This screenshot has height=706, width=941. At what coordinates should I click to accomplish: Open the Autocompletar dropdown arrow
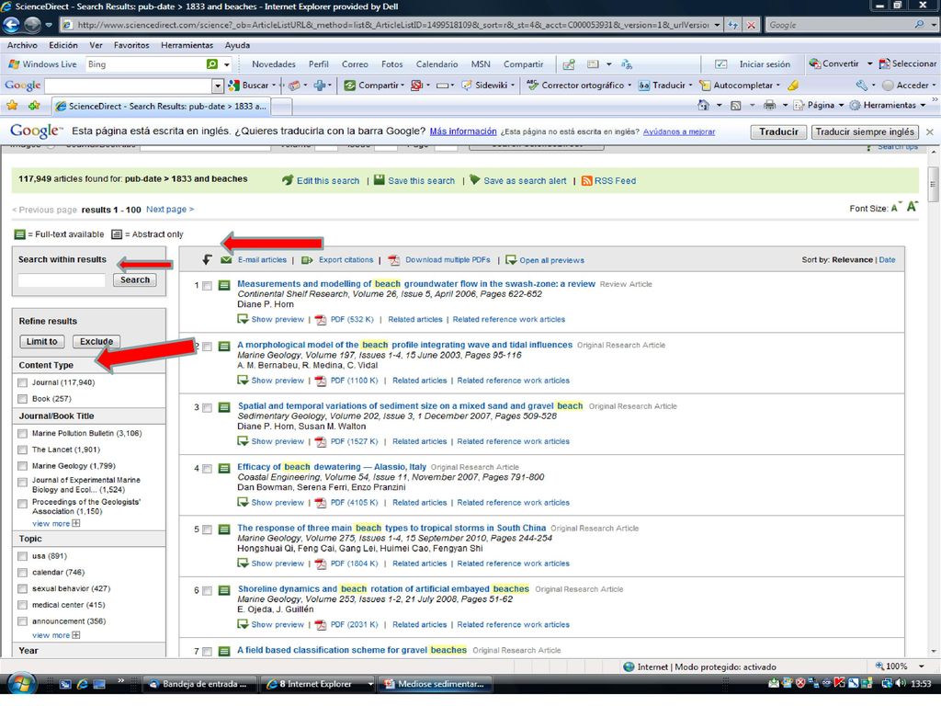coord(778,85)
